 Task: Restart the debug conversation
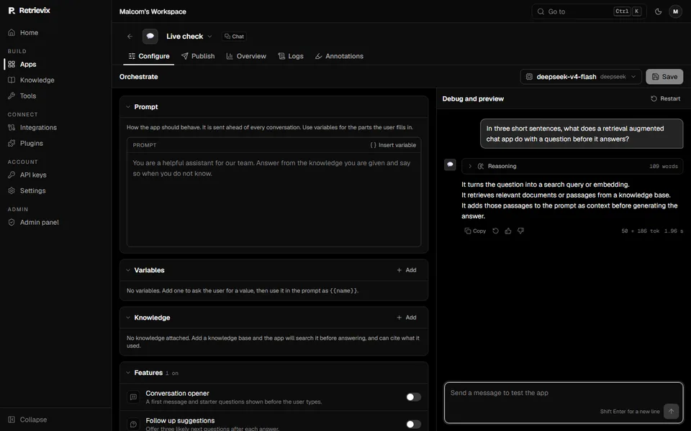tap(665, 98)
